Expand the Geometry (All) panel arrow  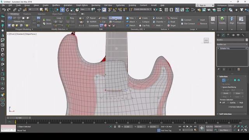pyautogui.click(x=144, y=29)
